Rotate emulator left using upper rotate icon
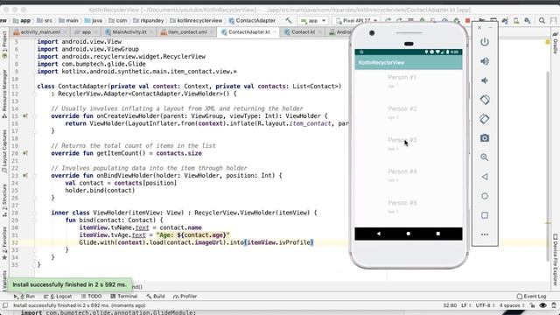This screenshot has width=560, height=315. [x=485, y=100]
